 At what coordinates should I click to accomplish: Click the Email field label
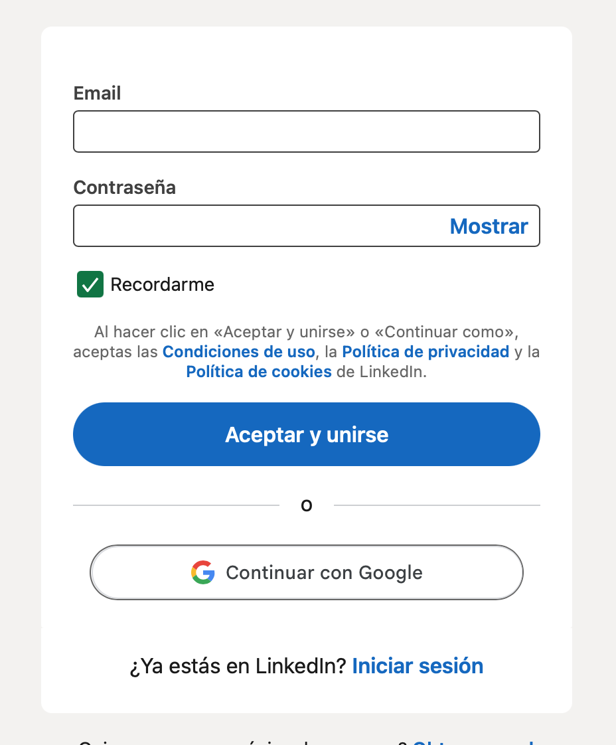pyautogui.click(x=97, y=93)
